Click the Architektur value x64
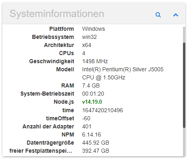The image size is (189, 160). tap(86, 45)
